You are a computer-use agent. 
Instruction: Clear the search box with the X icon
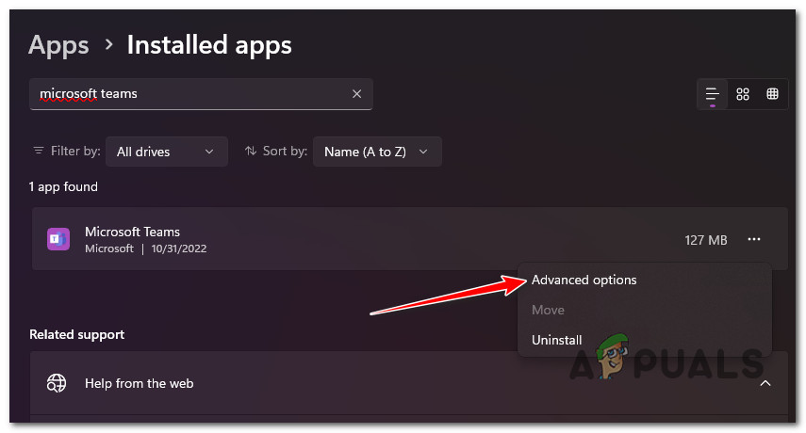[x=356, y=94]
